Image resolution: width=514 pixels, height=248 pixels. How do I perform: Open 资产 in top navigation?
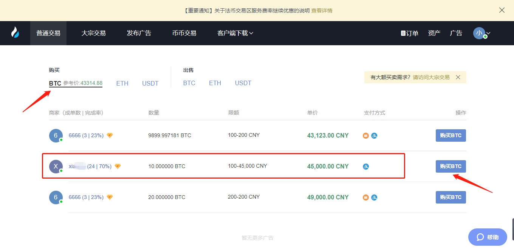434,33
